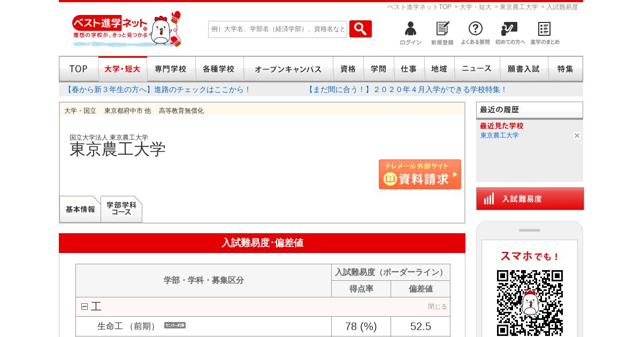Image resolution: width=642 pixels, height=337 pixels.
Task: Click the QR code image
Action: point(530,303)
